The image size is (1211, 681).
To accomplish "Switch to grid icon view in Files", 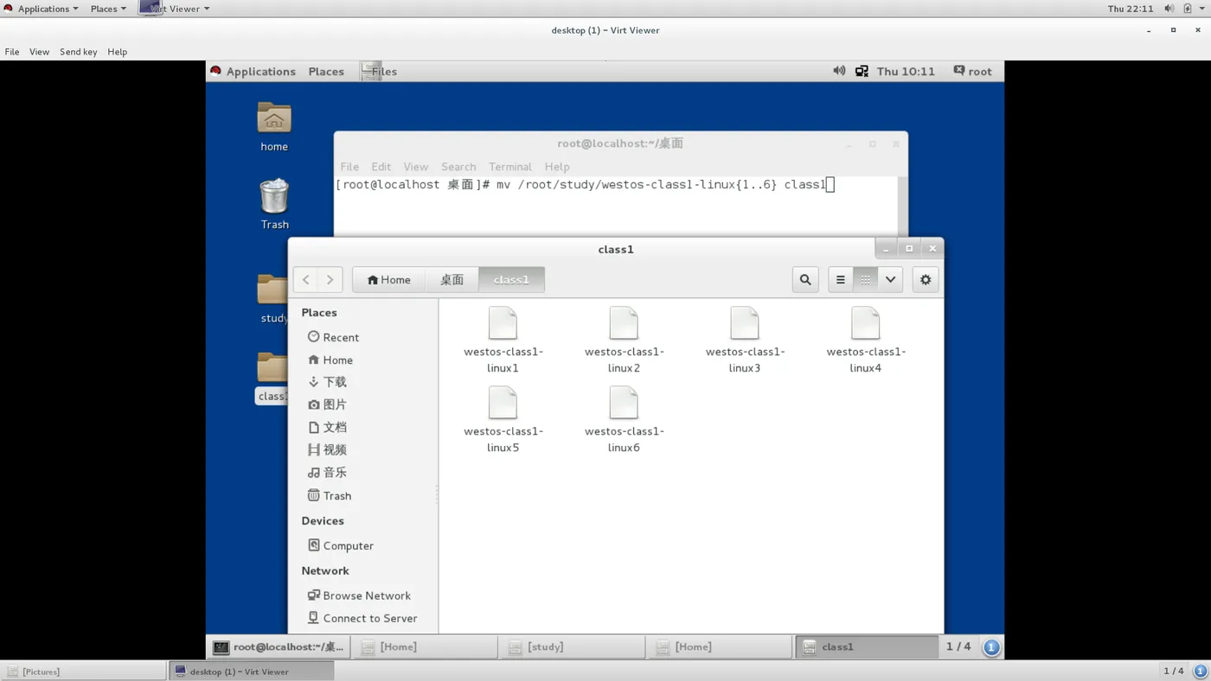I will 865,279.
